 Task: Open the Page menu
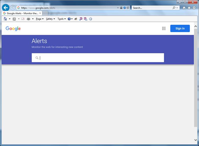[40, 19]
